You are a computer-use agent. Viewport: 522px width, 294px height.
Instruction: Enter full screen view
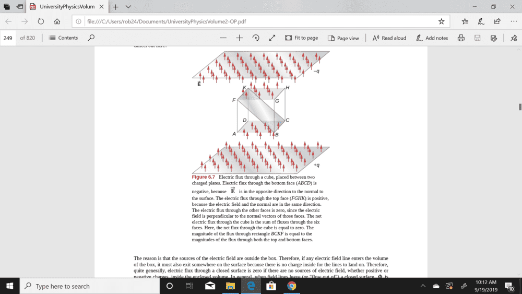coord(272,38)
